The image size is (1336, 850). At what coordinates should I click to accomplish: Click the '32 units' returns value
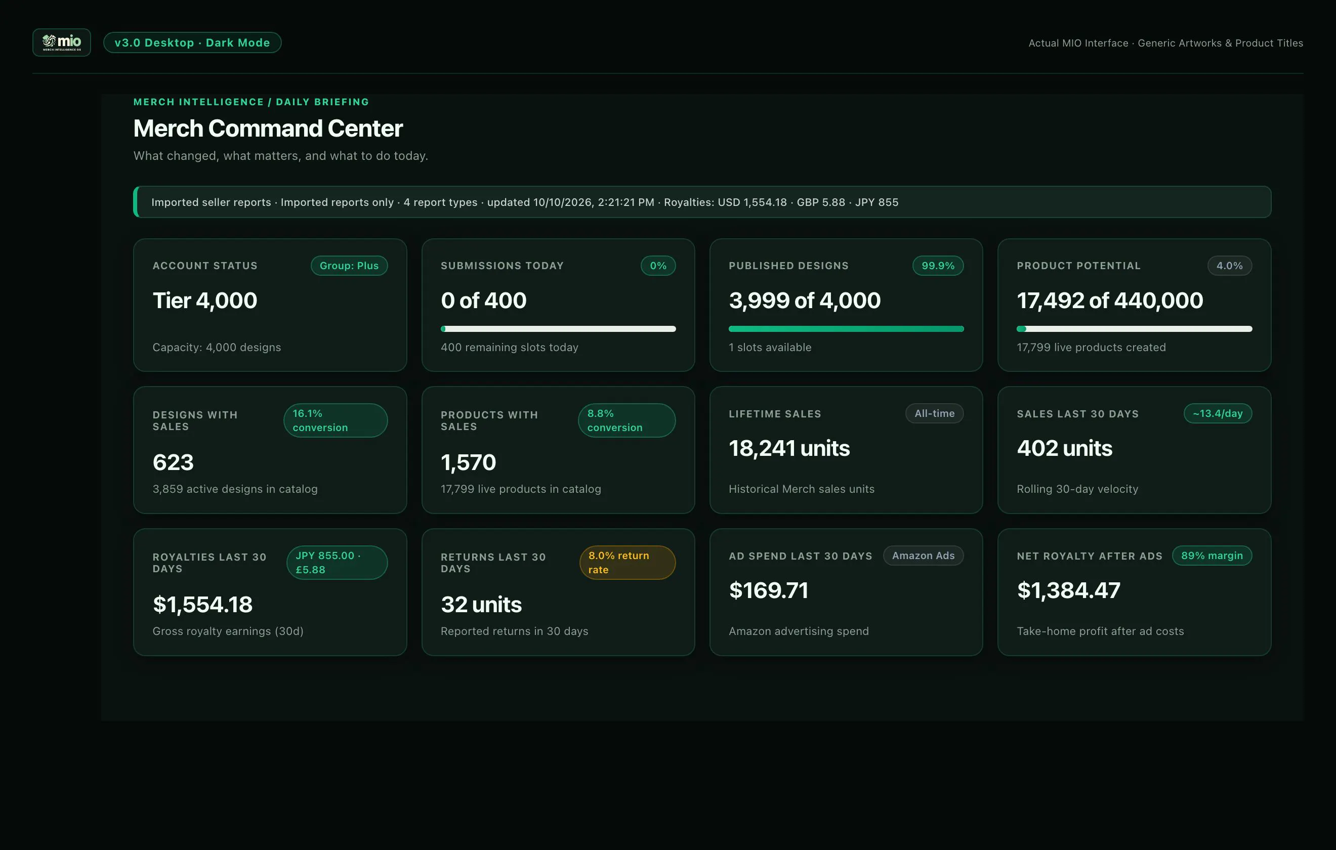(x=481, y=604)
